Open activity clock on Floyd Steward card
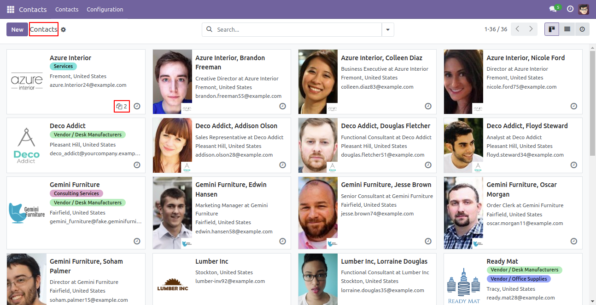 tap(574, 165)
